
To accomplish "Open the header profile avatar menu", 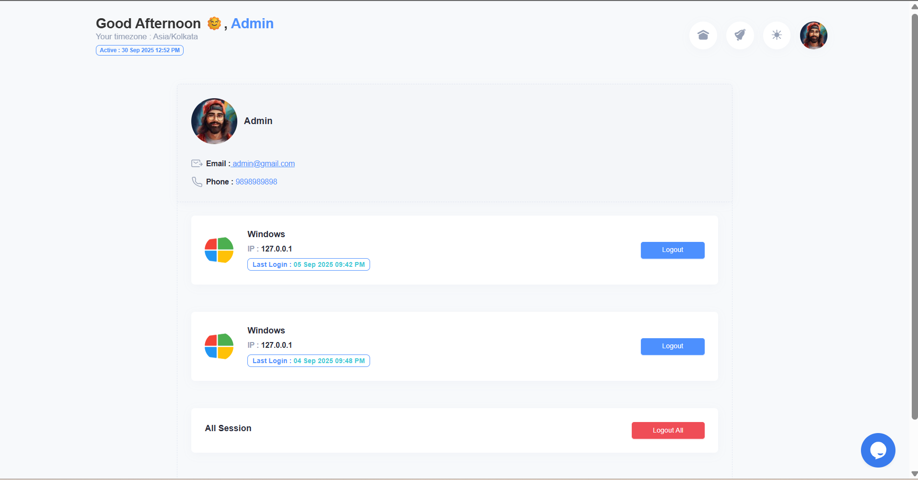I will tap(813, 35).
